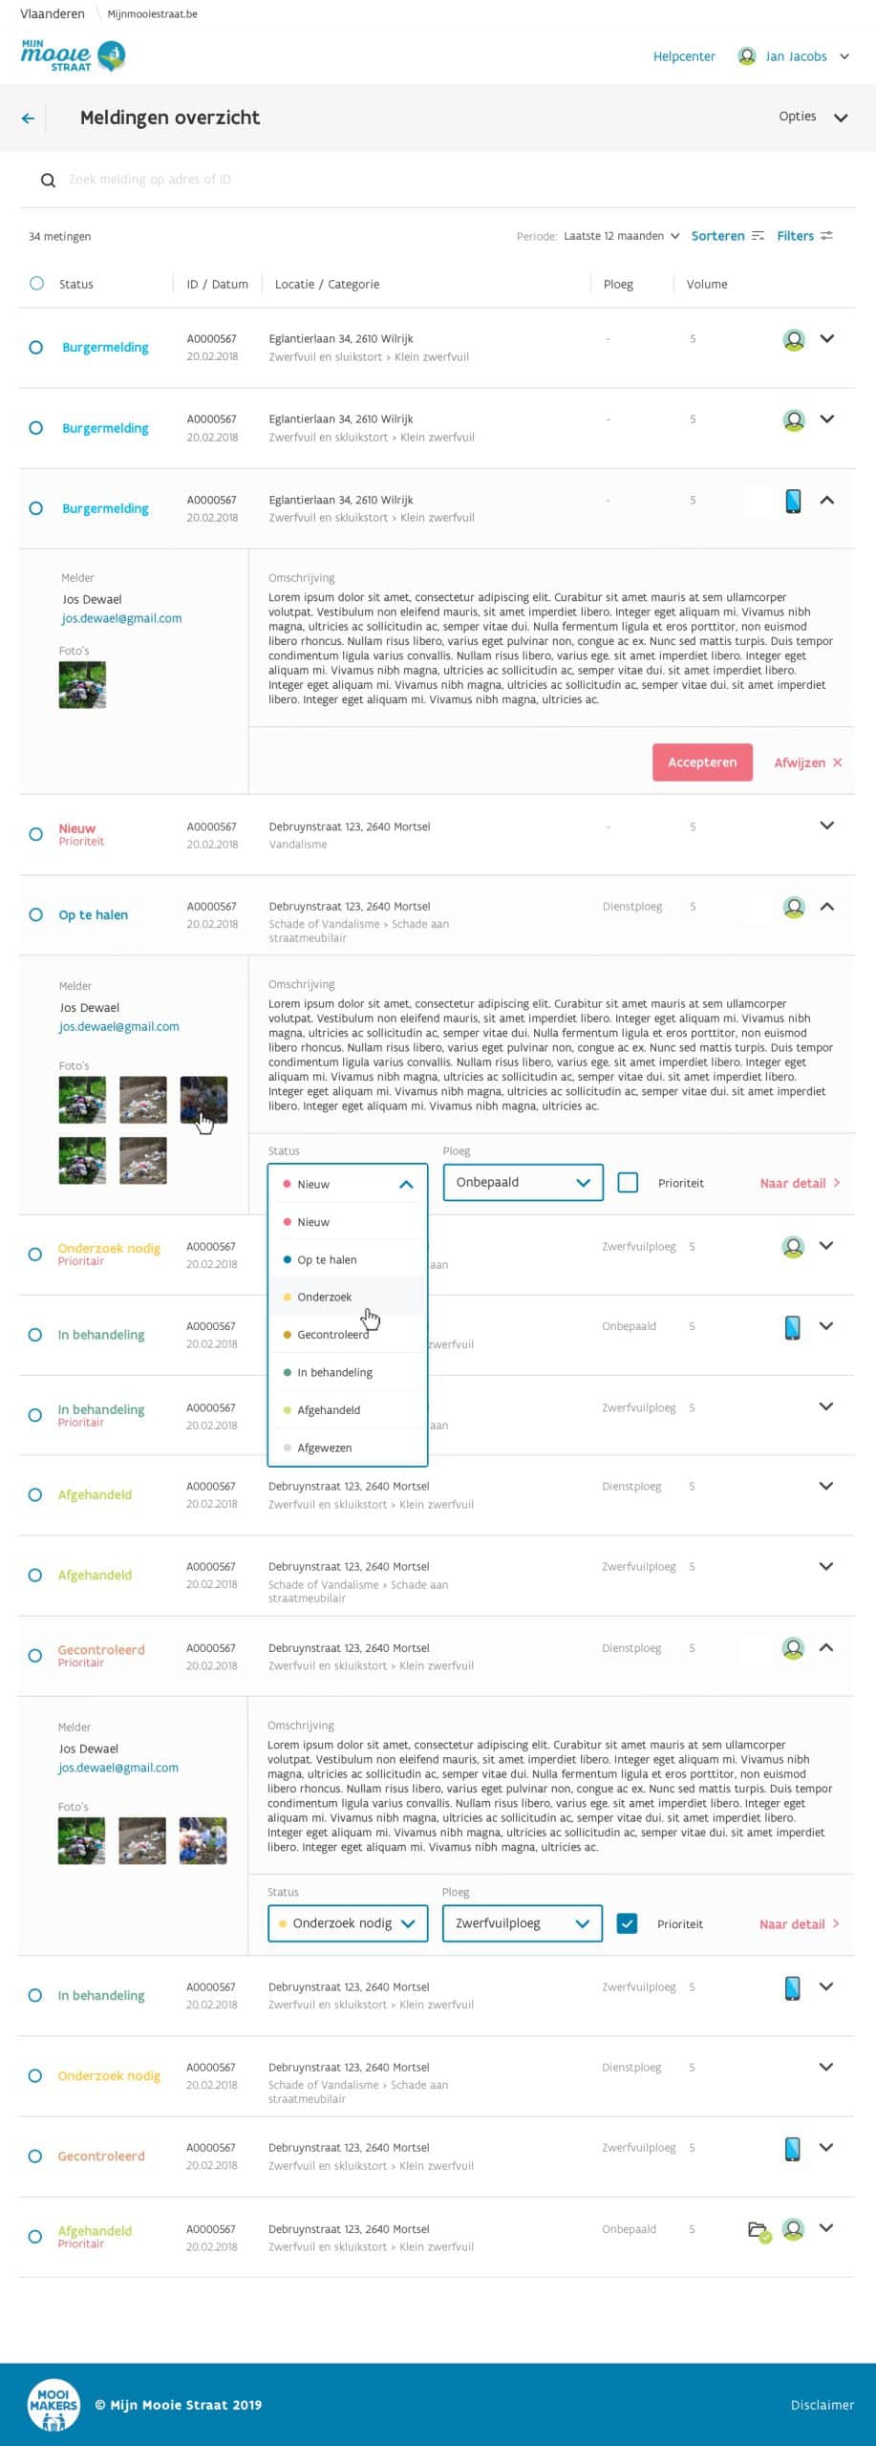Click the phone icon in the non-priority Gecontroleerd row
Screen dimensions: 876x2446
coord(792,2148)
